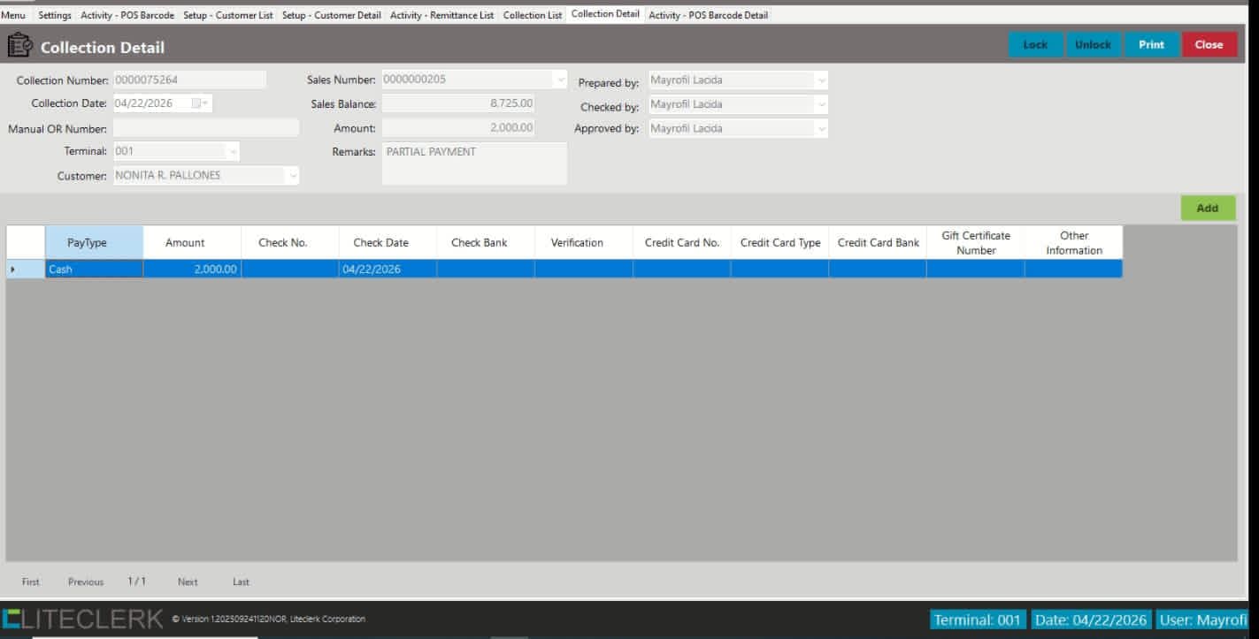
Task: Click the Liteclerk logo in footer
Action: point(83,619)
